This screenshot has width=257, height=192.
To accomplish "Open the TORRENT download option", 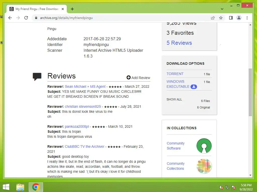I will [175, 74].
